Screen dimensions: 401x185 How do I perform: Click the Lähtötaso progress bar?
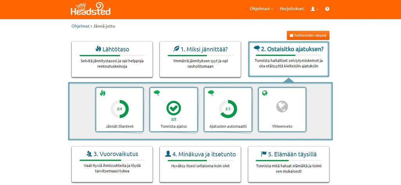(x=112, y=56)
